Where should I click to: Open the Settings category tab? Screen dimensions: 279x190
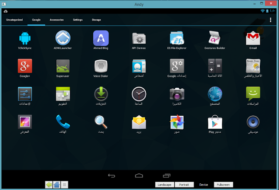78,20
